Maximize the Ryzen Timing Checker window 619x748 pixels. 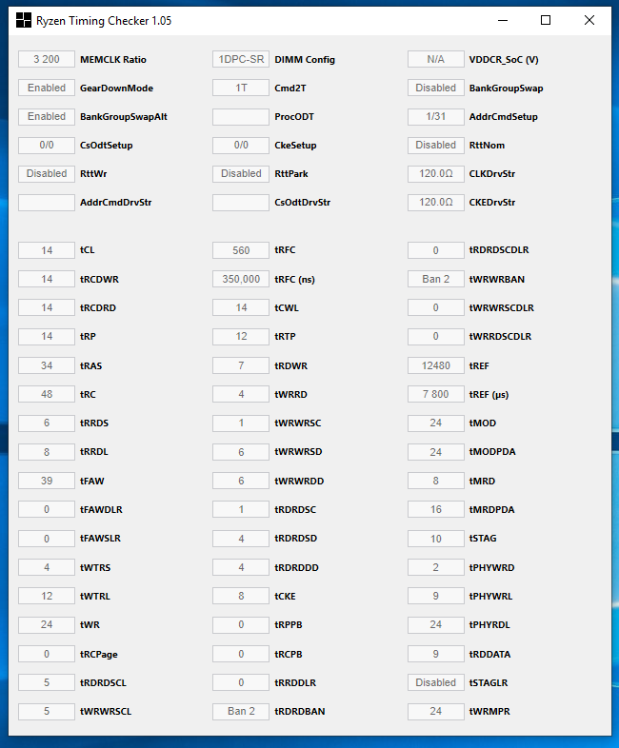[546, 21]
